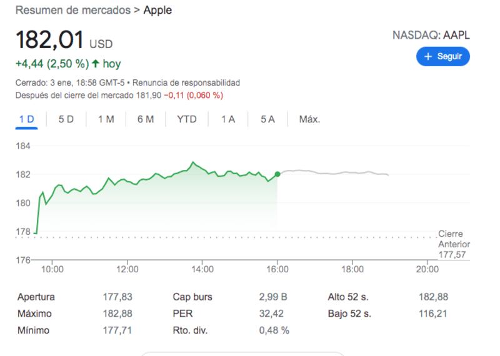The height and width of the screenshot is (356, 500).
Task: Click the +4,44 (2,50 %) change text
Action: [x=52, y=64]
